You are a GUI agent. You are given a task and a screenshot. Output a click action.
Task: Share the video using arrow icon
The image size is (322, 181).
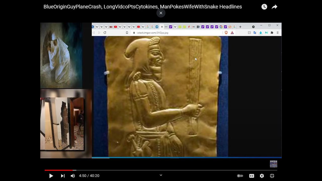point(274,7)
